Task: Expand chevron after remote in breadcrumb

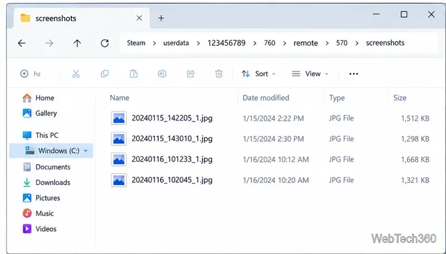Action: [x=327, y=44]
